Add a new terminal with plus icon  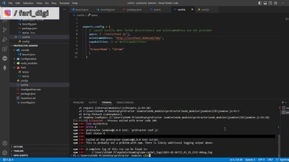click(283, 103)
